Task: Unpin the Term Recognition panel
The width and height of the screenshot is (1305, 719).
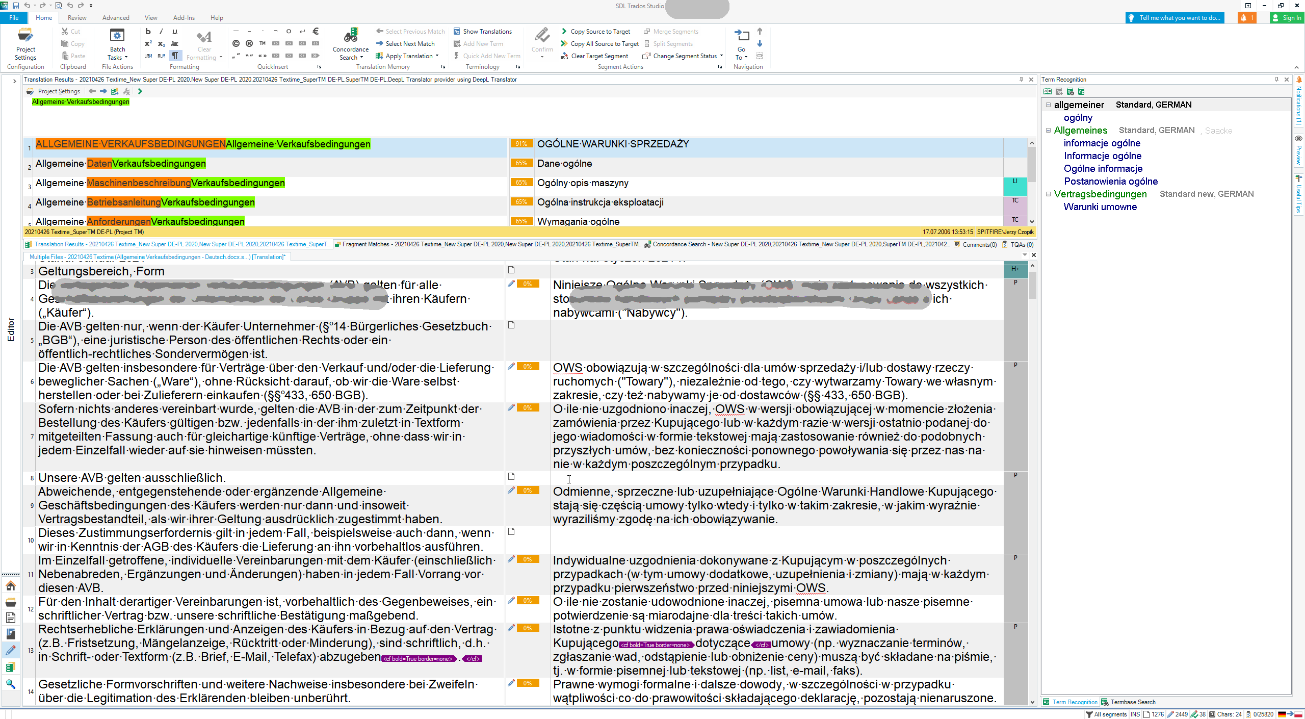Action: pyautogui.click(x=1276, y=79)
